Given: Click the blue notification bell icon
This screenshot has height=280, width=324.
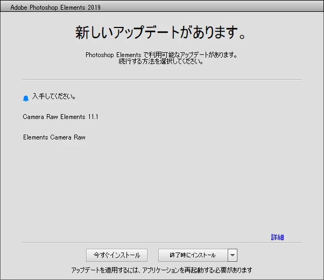Looking at the screenshot, I should coord(26,99).
